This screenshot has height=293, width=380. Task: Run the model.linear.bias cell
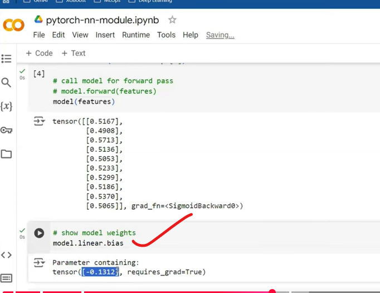click(x=39, y=233)
